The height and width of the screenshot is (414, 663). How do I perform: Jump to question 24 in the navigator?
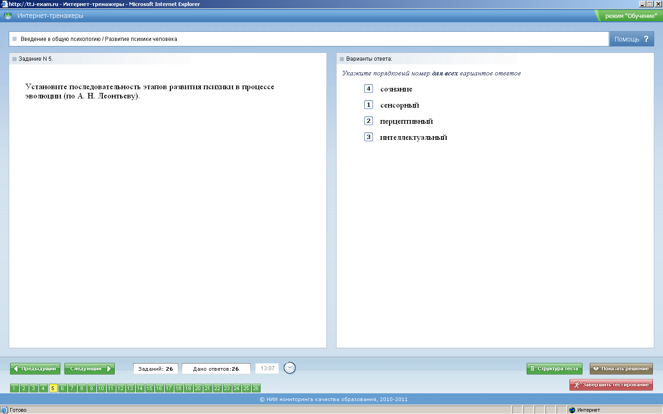click(x=237, y=388)
